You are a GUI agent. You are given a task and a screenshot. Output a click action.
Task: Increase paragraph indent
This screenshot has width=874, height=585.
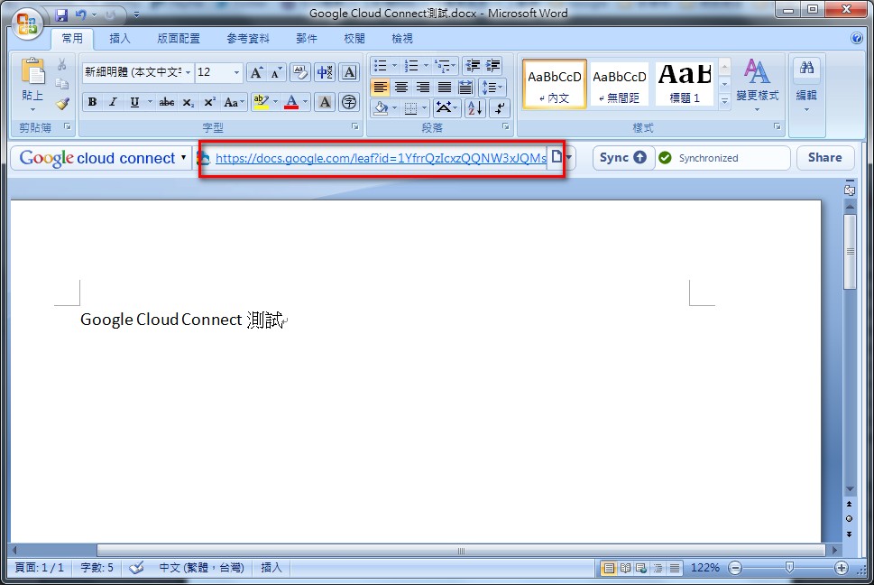(493, 66)
